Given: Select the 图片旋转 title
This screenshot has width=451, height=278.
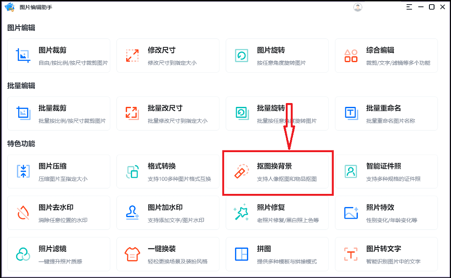Looking at the screenshot, I should 271,50.
